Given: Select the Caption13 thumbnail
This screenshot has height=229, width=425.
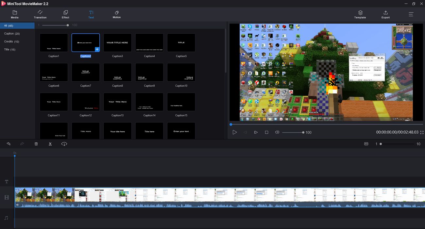Looking at the screenshot, I should [117, 102].
